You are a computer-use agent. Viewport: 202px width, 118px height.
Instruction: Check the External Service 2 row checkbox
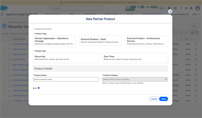pos(9,96)
